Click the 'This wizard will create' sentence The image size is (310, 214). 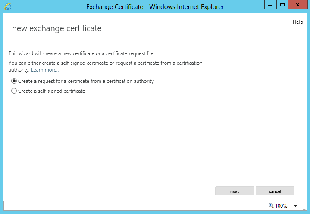(x=81, y=53)
